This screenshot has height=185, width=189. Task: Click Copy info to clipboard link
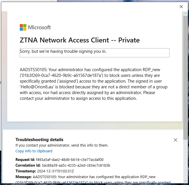(x=34, y=151)
